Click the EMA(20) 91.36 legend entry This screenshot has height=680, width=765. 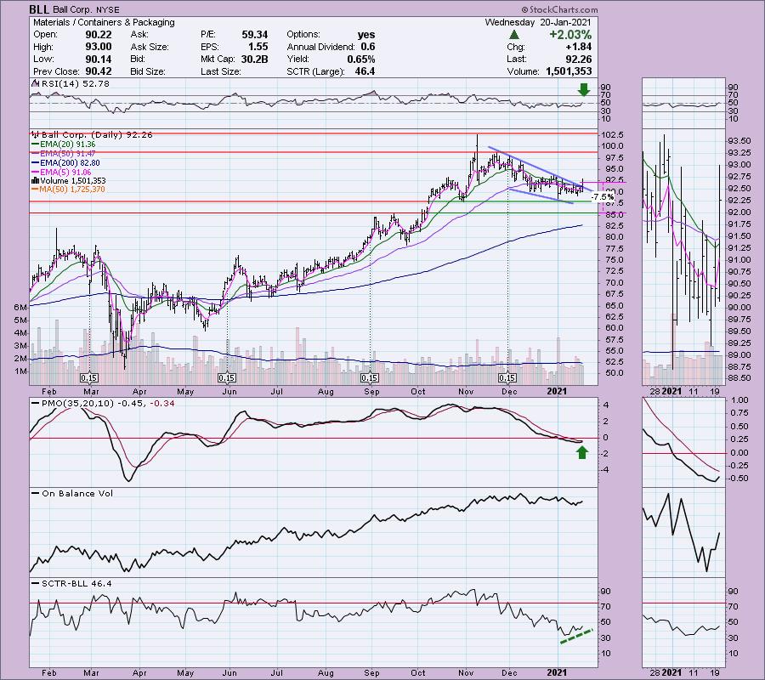click(64, 144)
